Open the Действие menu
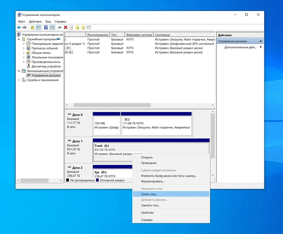283x234 pixels. pyautogui.click(x=35, y=21)
